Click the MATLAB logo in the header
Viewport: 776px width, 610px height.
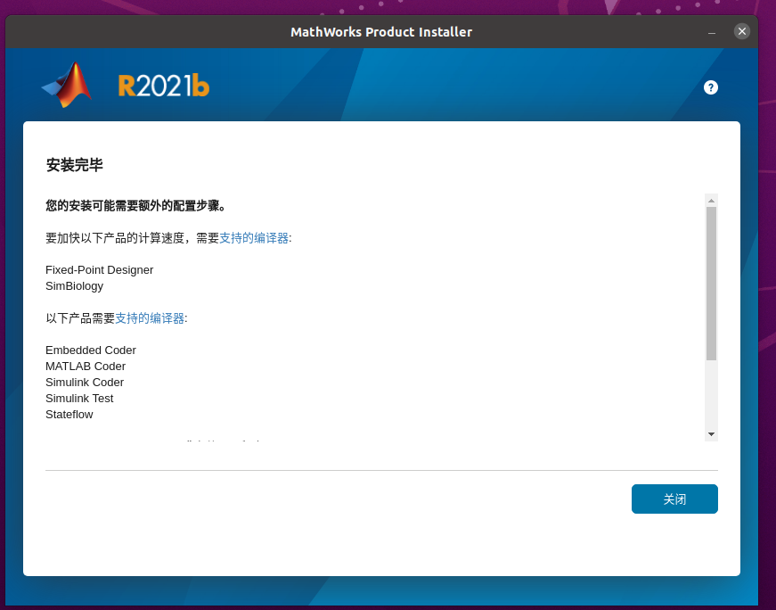tap(67, 85)
